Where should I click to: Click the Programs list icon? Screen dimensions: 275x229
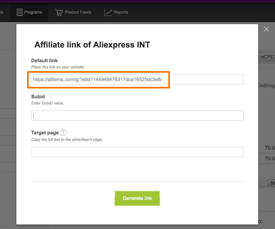[x=20, y=12]
